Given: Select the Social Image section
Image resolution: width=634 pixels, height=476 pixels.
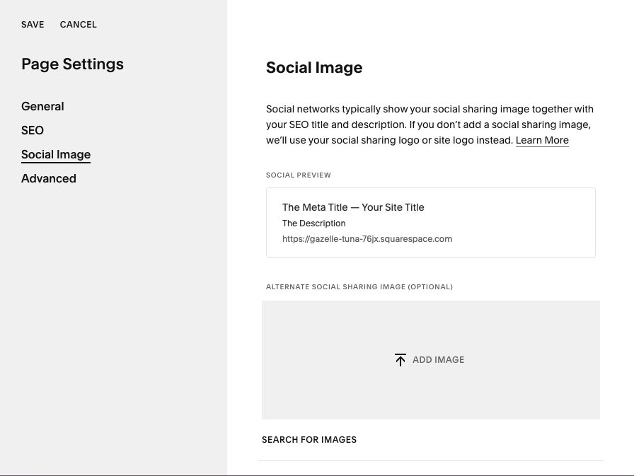Looking at the screenshot, I should [x=56, y=155].
